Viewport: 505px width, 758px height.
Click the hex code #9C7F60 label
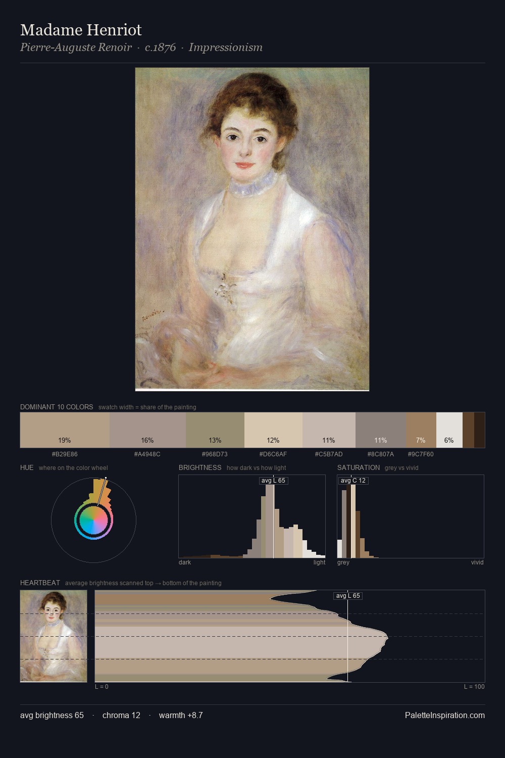click(x=421, y=454)
